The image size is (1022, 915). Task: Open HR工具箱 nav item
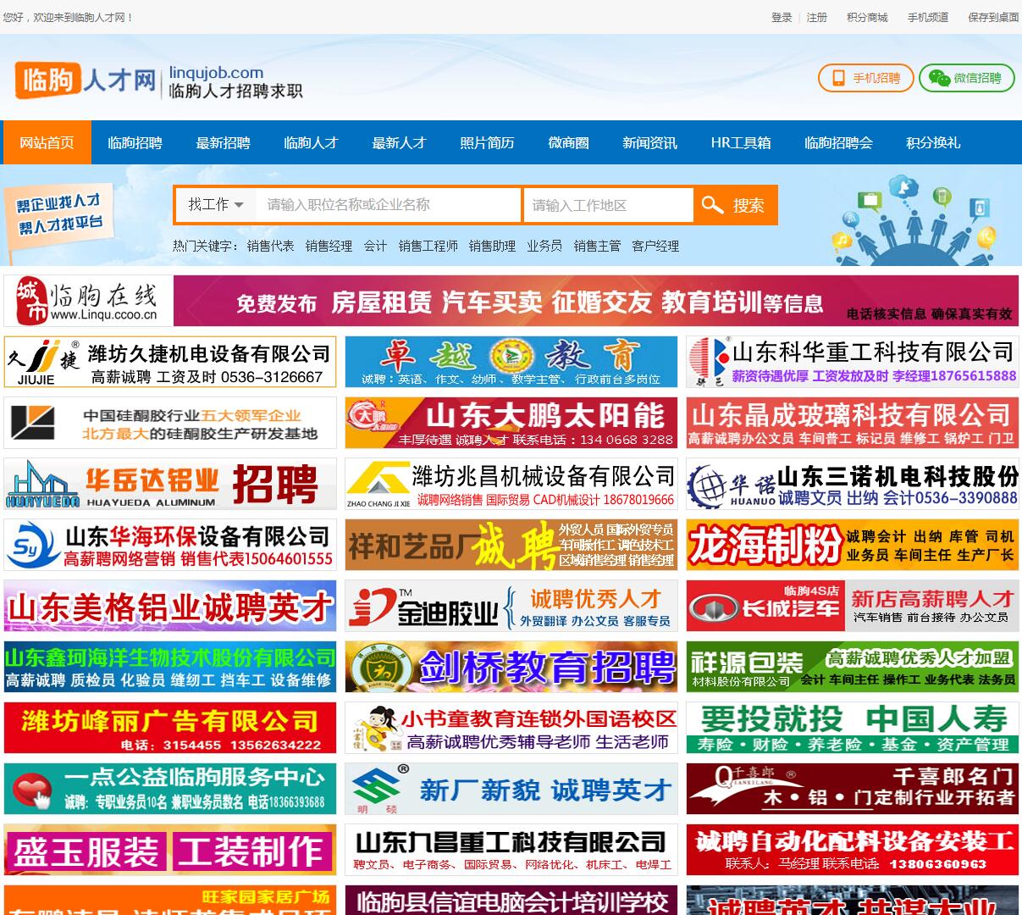pos(741,142)
